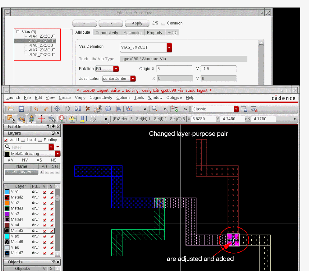Open the Rotation R0 dropdown
The height and width of the screenshot is (271, 309).
pos(116,69)
